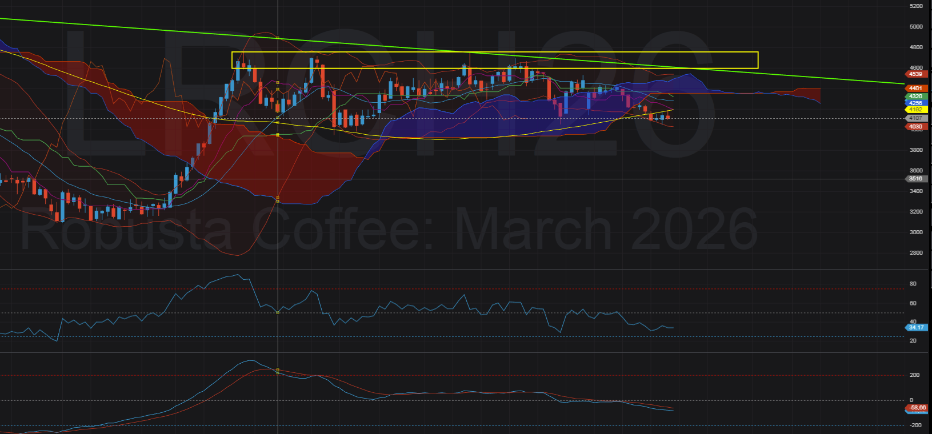
Task: Click the green descending trendline
Action: [800, 77]
